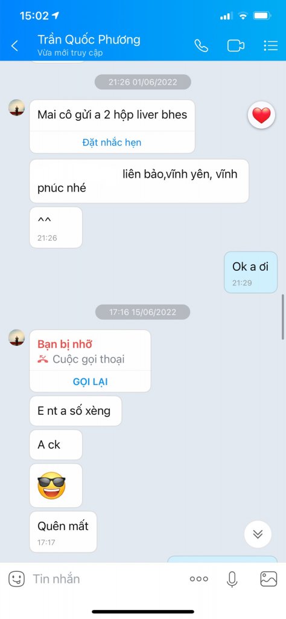This screenshot has width=286, height=619.
Task: Tap GỌI LẠI to call back
Action: coord(91,382)
